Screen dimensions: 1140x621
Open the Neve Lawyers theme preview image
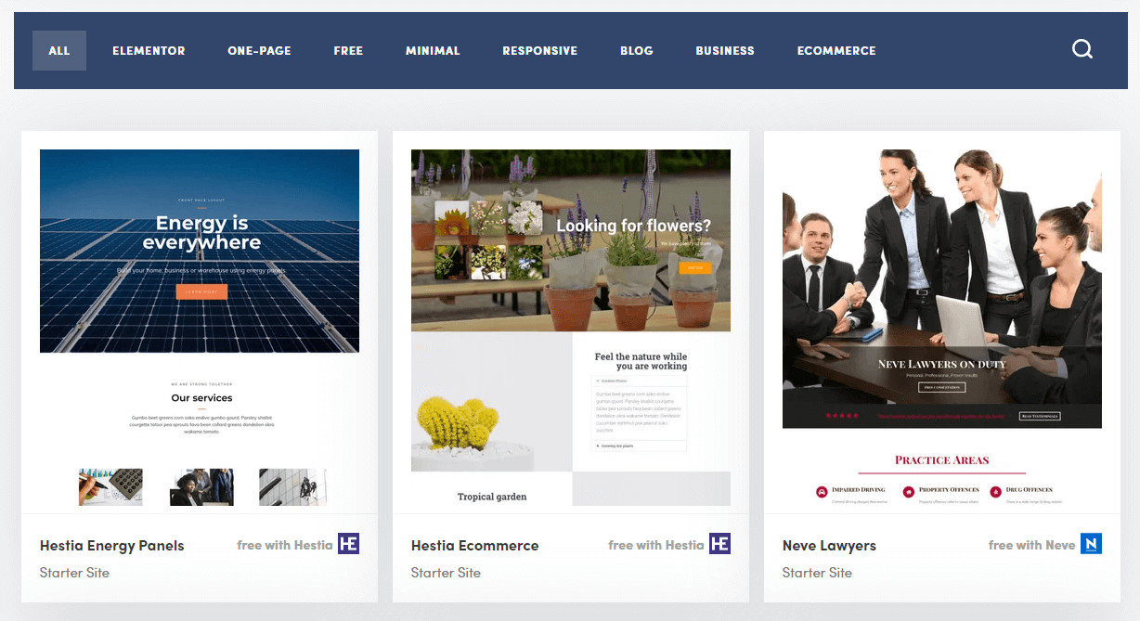pyautogui.click(x=942, y=328)
